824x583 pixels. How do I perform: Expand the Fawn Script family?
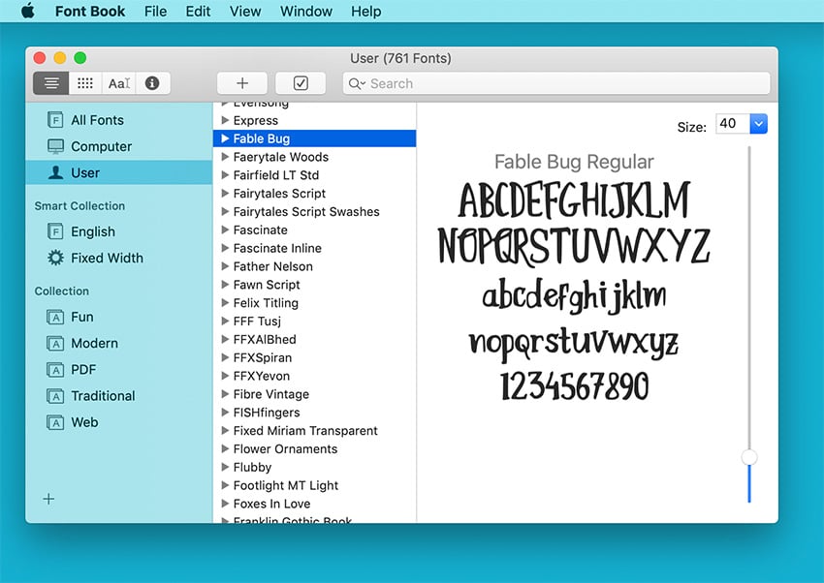click(225, 285)
